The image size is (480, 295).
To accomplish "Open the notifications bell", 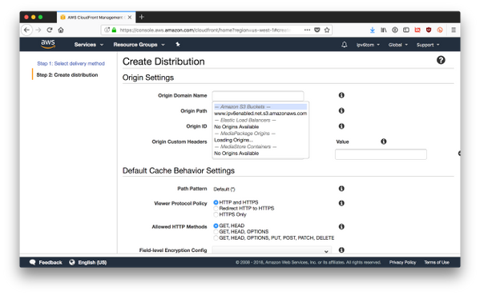I will coord(344,45).
